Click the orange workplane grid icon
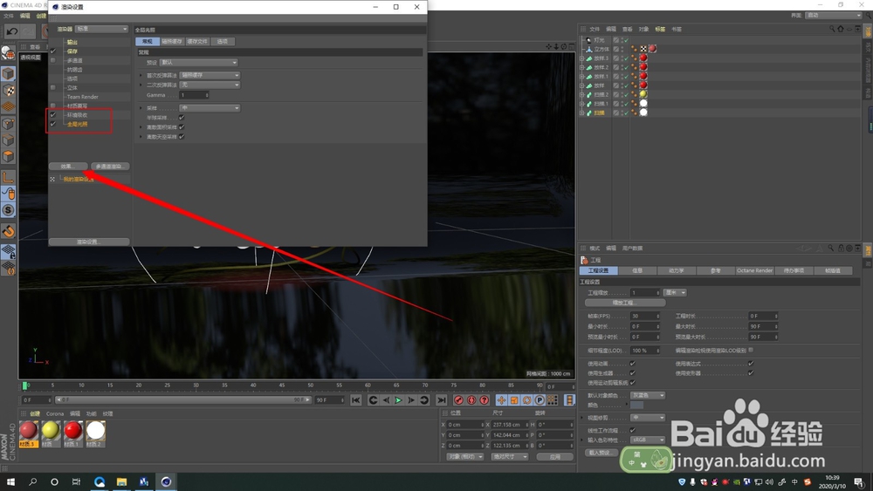Viewport: 873px width, 491px height. coord(9,106)
